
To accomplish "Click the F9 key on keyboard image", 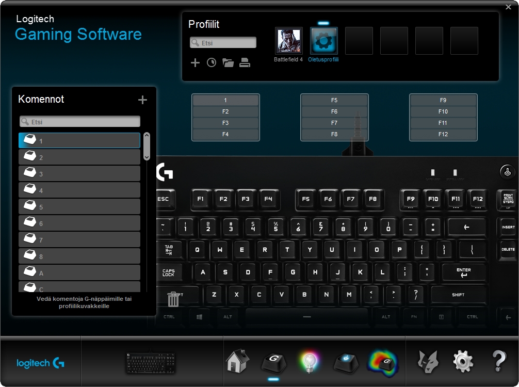I will tap(411, 199).
